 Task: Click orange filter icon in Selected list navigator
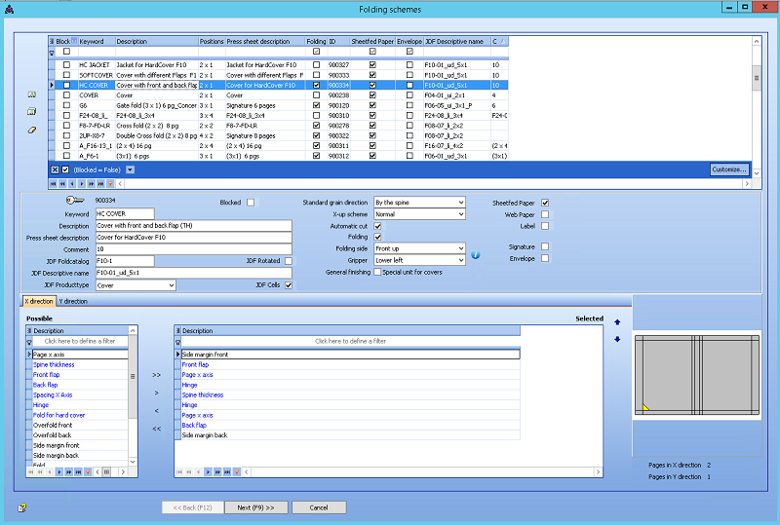pos(237,471)
